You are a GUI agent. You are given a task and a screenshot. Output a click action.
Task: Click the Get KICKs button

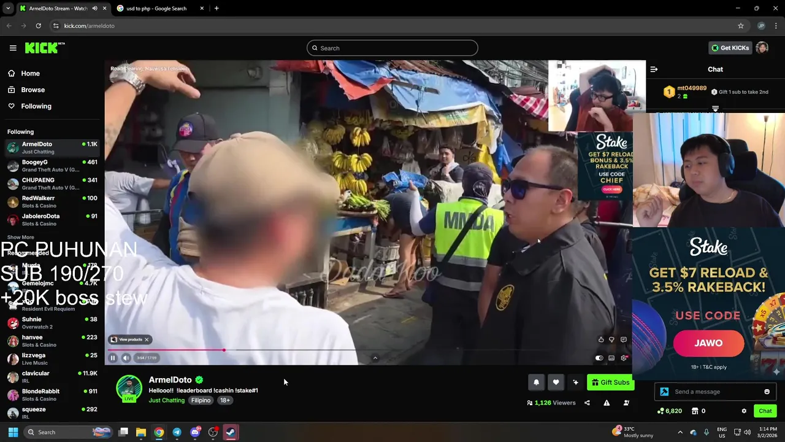pyautogui.click(x=730, y=48)
